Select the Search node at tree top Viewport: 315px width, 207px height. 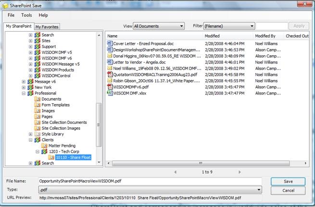click(x=48, y=35)
